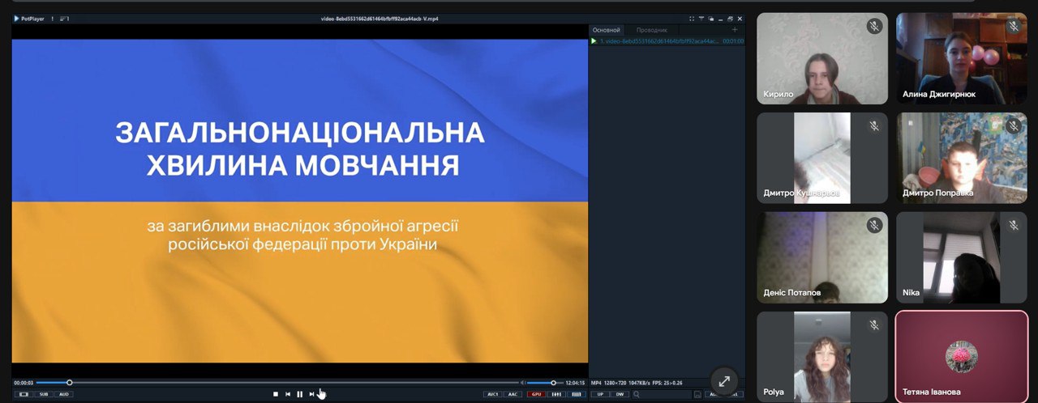Click the expand fullscreen arrows button
Screen dimensions: 1038x403
pyautogui.click(x=724, y=380)
